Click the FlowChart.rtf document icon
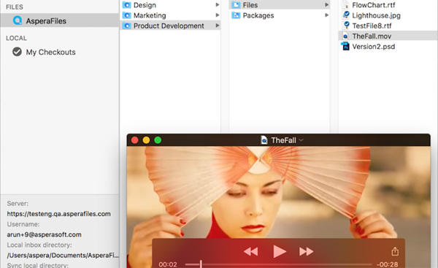The width and height of the screenshot is (438, 268). pyautogui.click(x=346, y=5)
